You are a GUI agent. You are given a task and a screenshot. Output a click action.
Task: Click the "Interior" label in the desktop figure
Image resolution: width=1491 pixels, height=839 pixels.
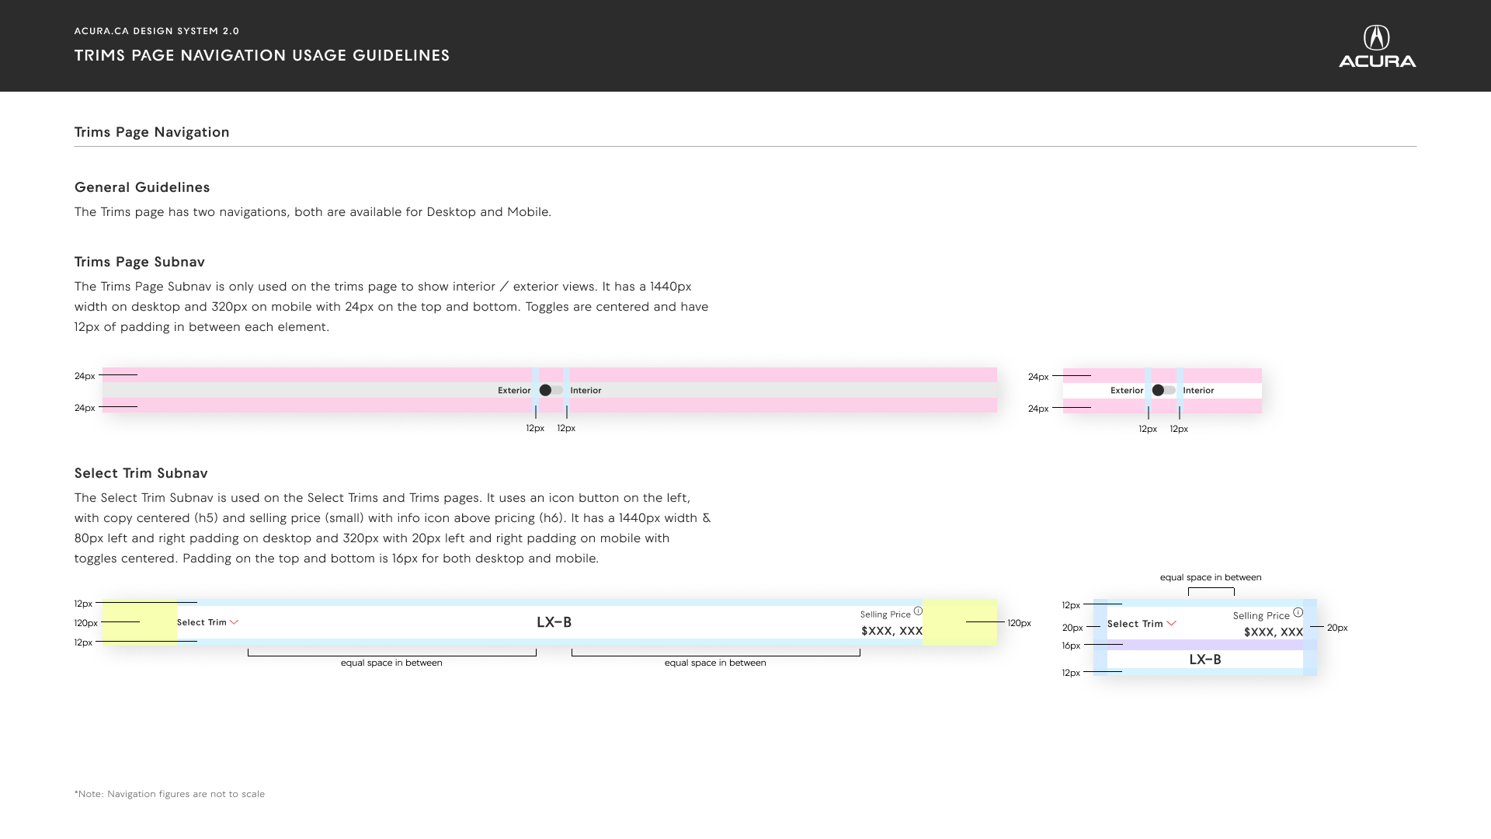pos(586,391)
